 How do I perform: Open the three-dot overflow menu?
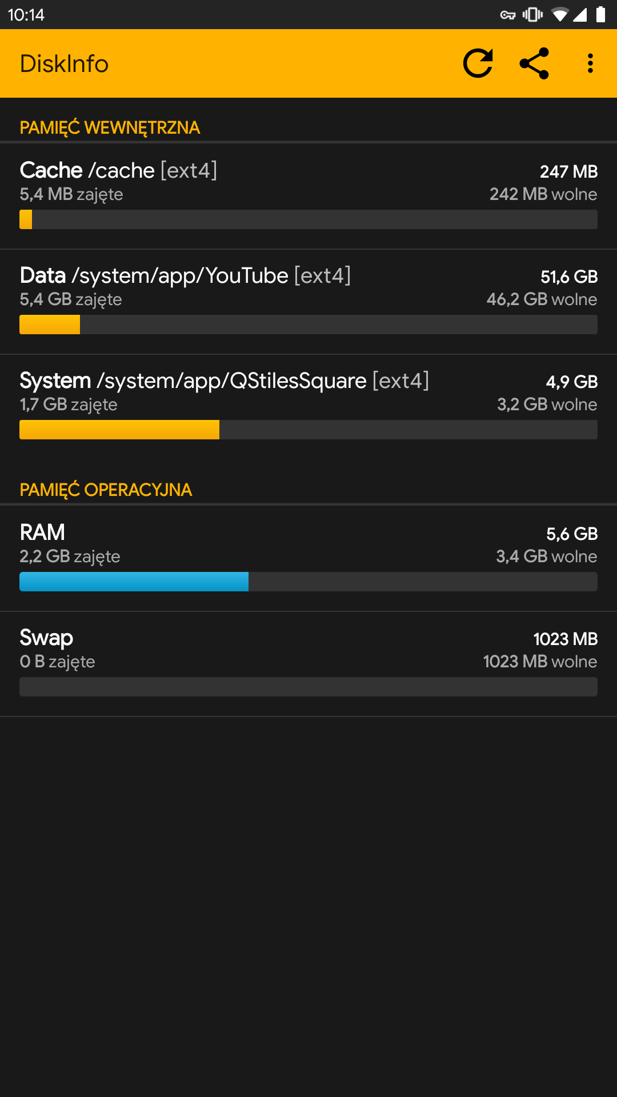pos(590,63)
